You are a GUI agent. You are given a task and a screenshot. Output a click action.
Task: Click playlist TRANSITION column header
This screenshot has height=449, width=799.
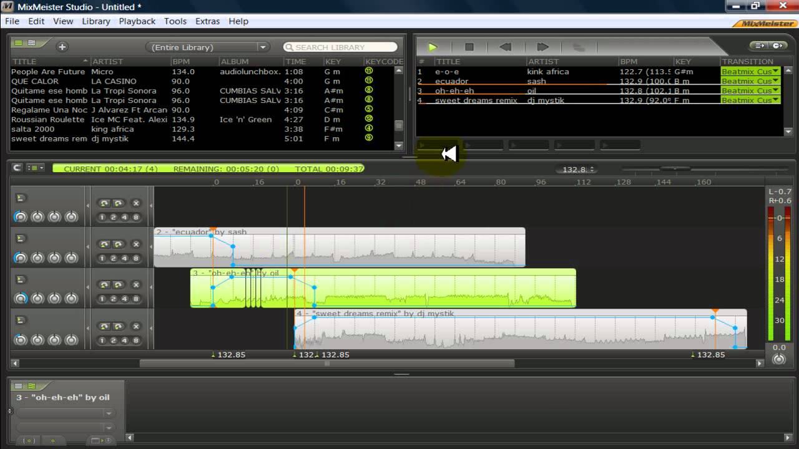click(x=751, y=62)
